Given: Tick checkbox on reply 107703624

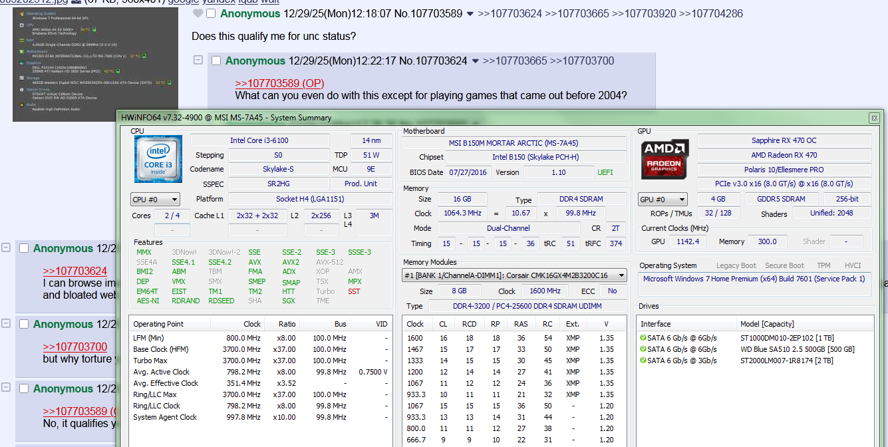Looking at the screenshot, I should [x=216, y=61].
